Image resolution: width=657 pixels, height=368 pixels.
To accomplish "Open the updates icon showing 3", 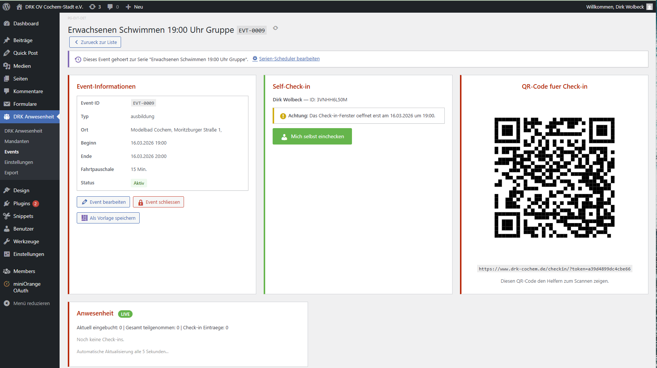I will (x=92, y=7).
